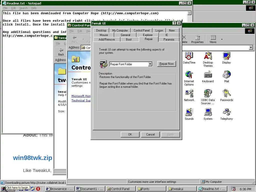This screenshot has height=192, width=256.
Task: Open Display settings icon
Action: (226, 58)
